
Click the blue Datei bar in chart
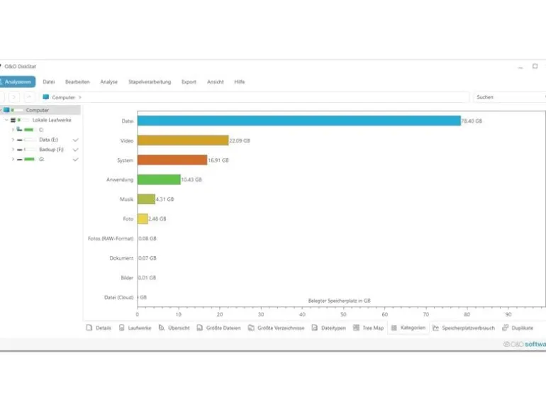pos(299,121)
